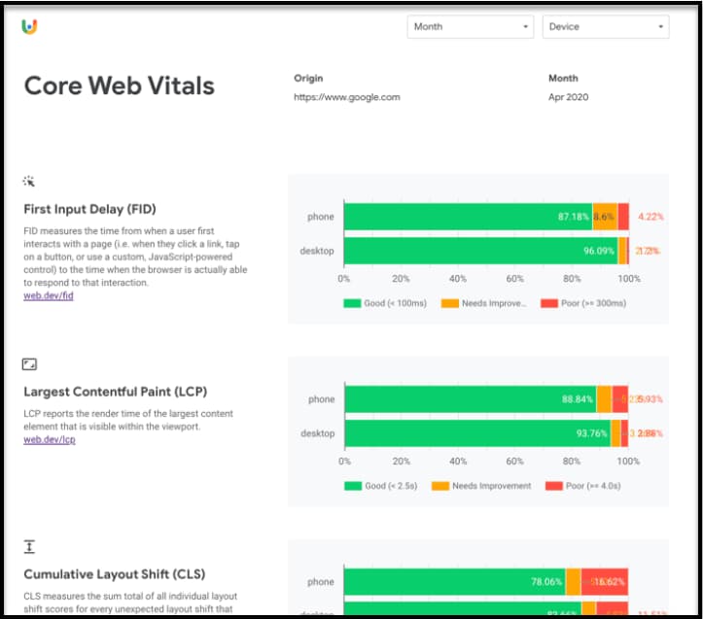Click the desktop label in LCP chart
The image size is (703, 619).
318,433
